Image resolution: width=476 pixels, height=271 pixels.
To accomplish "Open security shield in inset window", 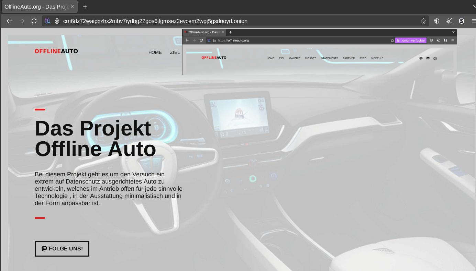I will click(x=431, y=40).
